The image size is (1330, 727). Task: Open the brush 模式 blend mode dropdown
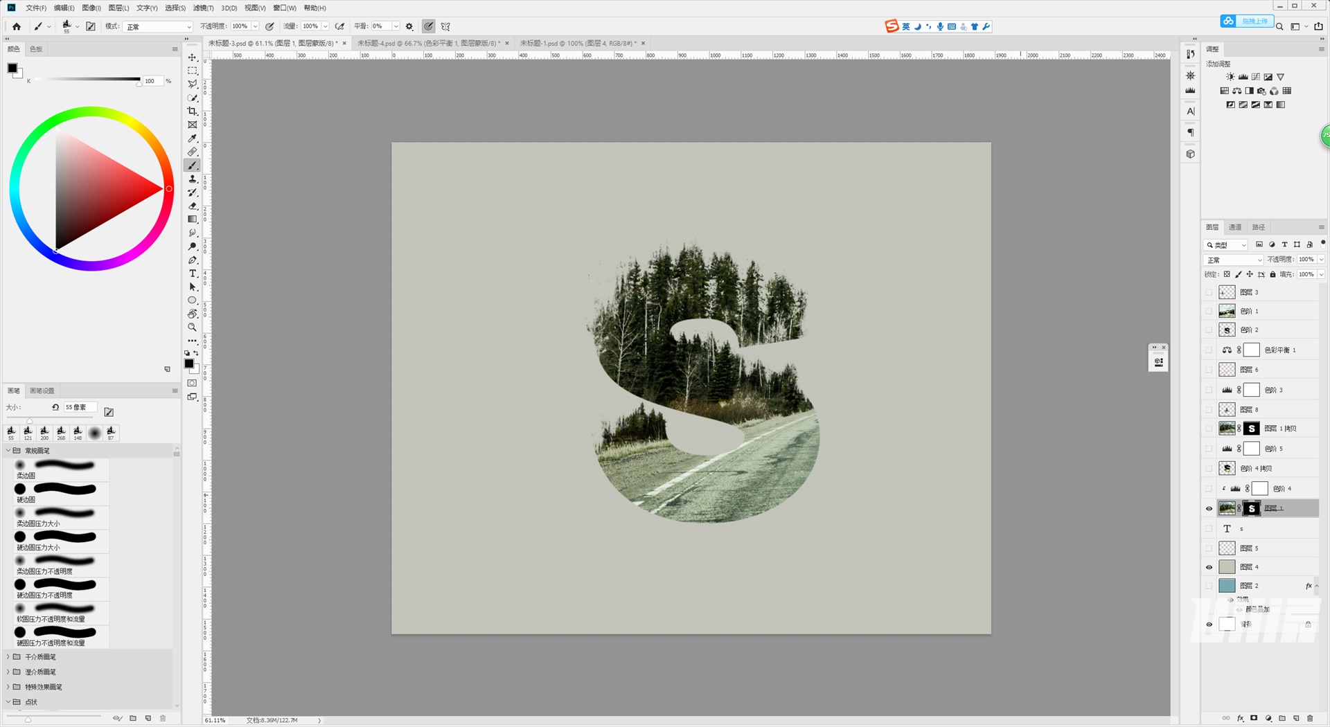pyautogui.click(x=159, y=26)
